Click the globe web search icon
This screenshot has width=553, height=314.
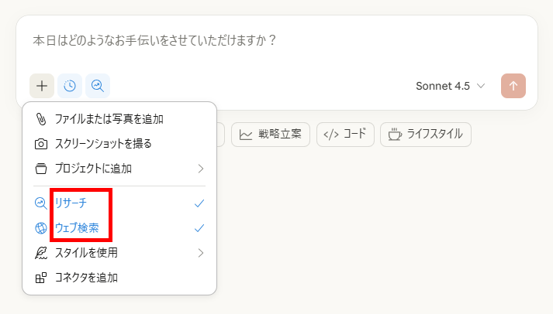pyautogui.click(x=41, y=228)
